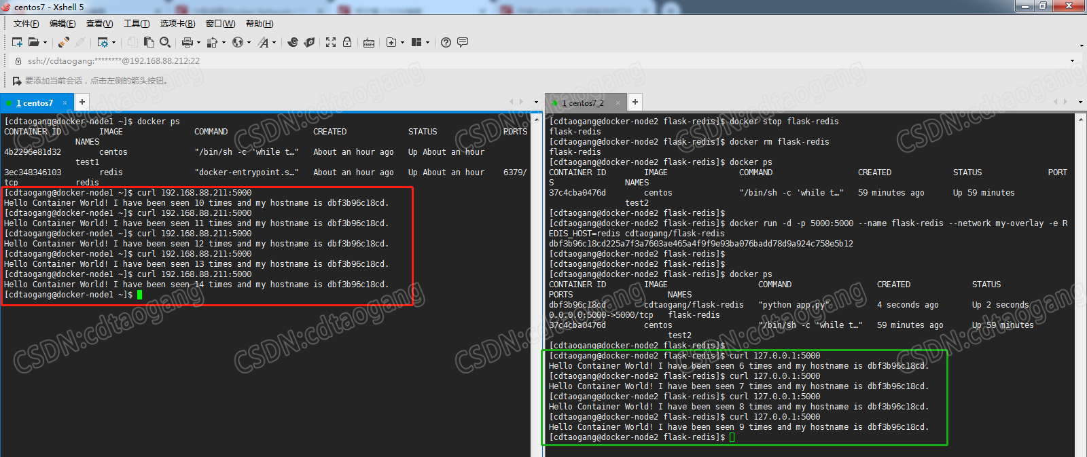Image resolution: width=1087 pixels, height=457 pixels.
Task: Click the 'seen 14 times' line in the left terminal
Action: [x=196, y=285]
